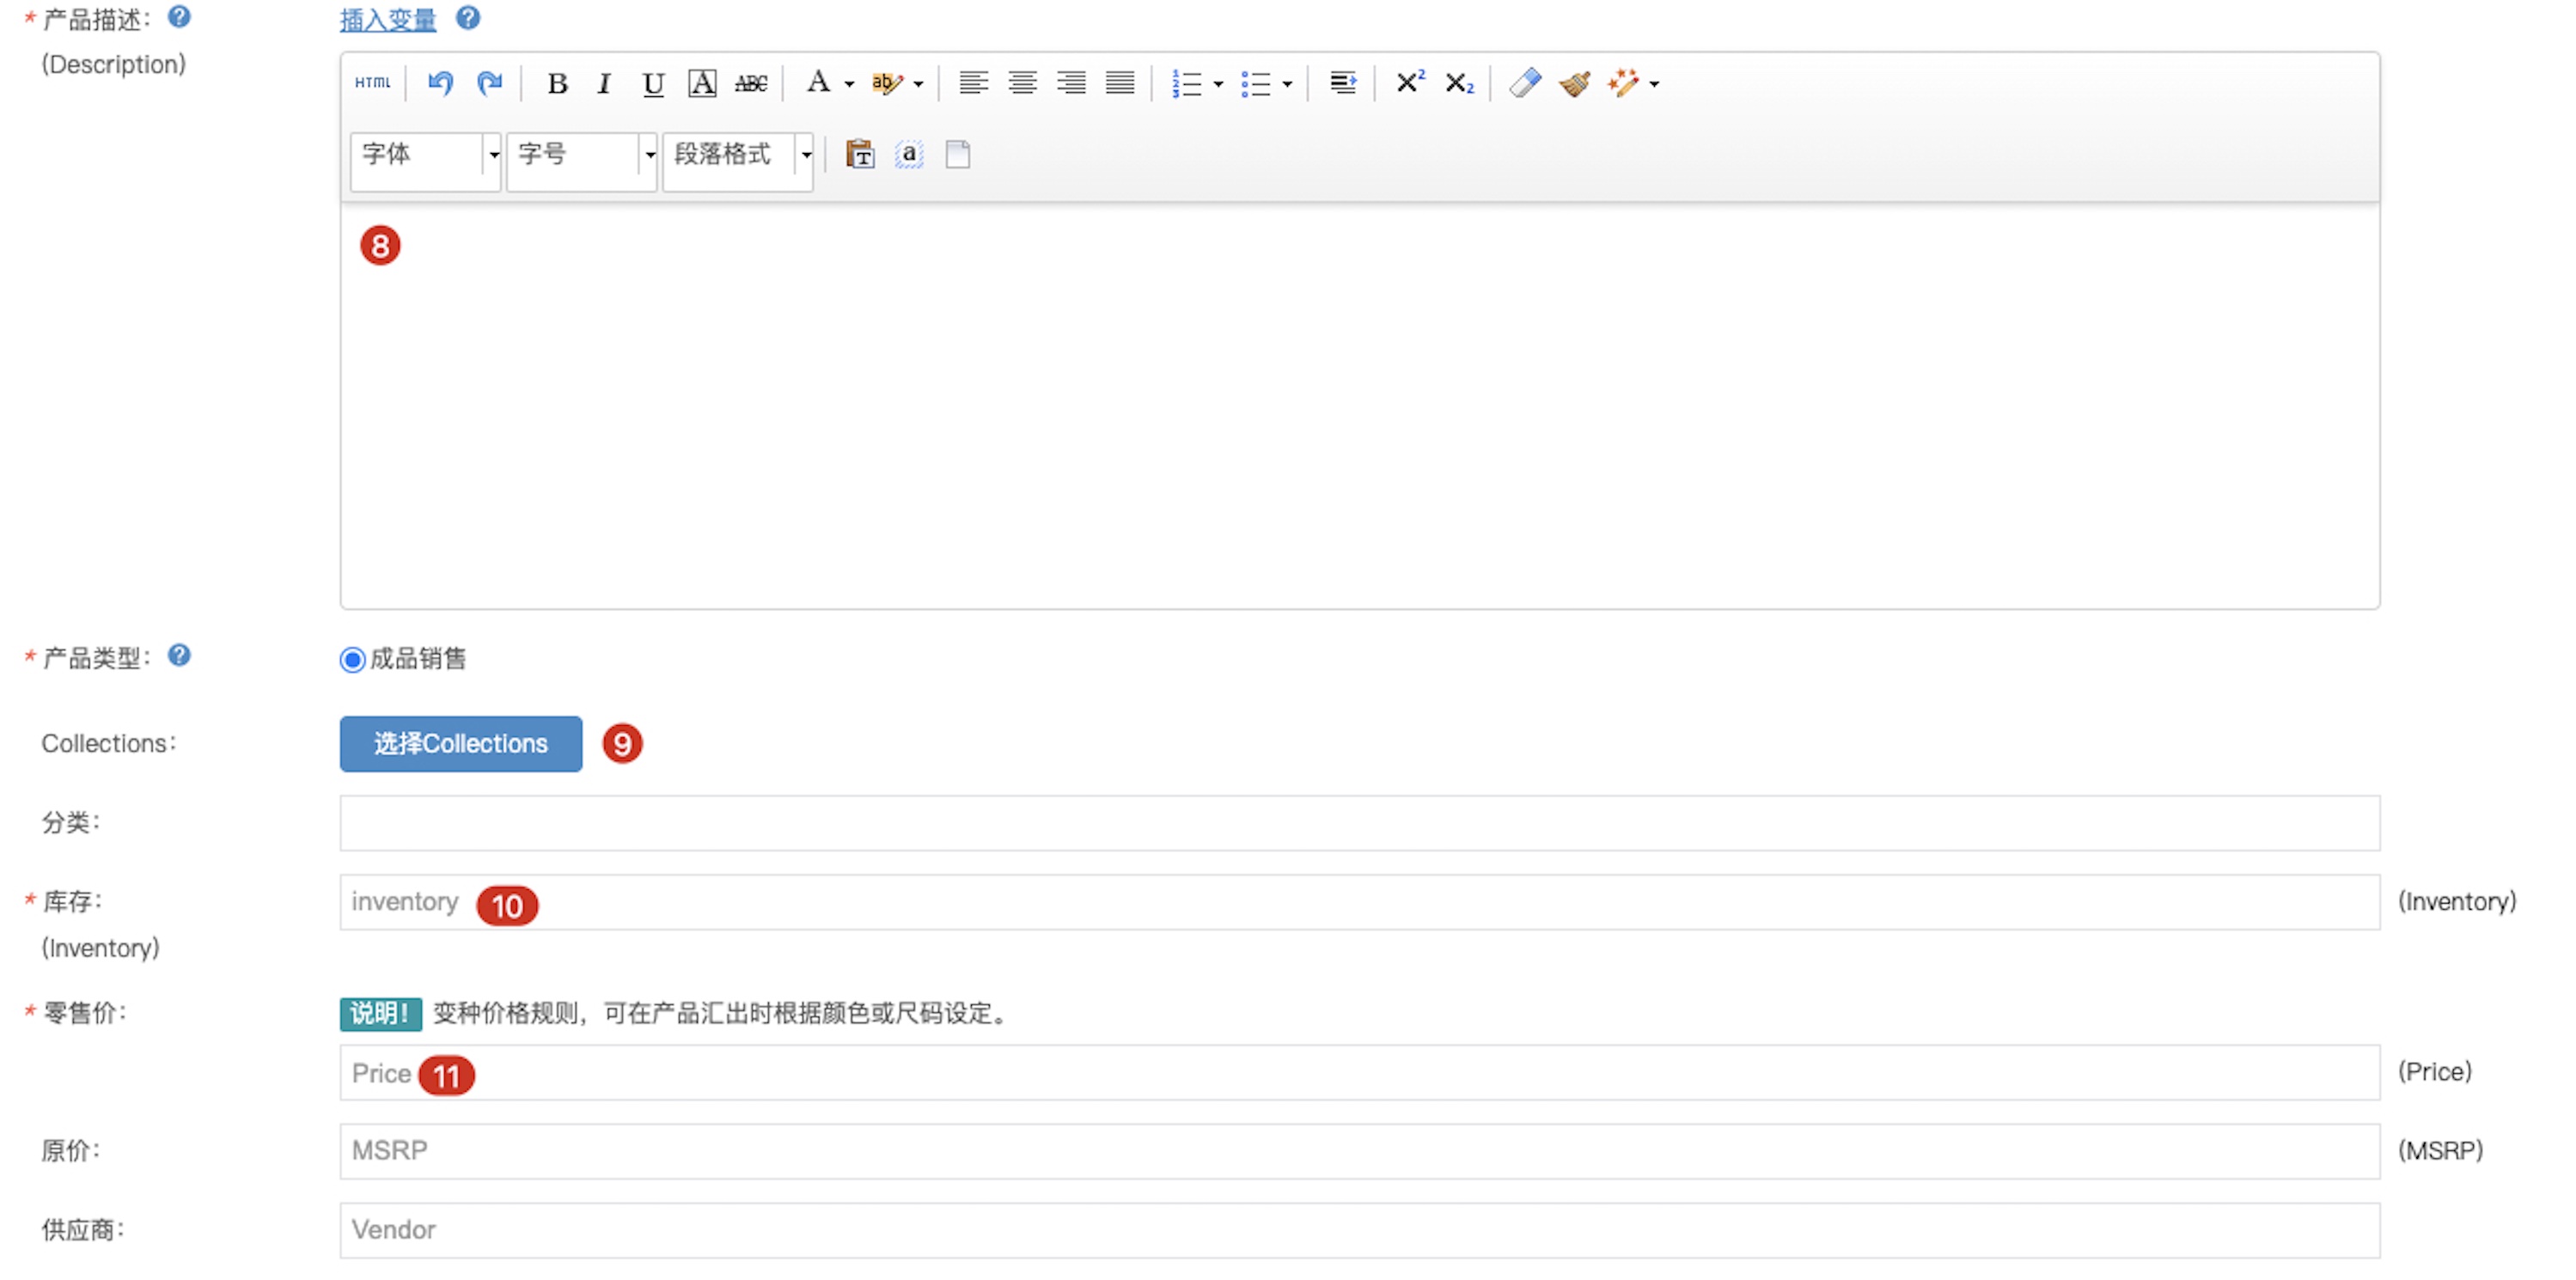Click the clear document blank page icon
Viewport: 2576px width, 1280px height.
pyautogui.click(x=958, y=154)
